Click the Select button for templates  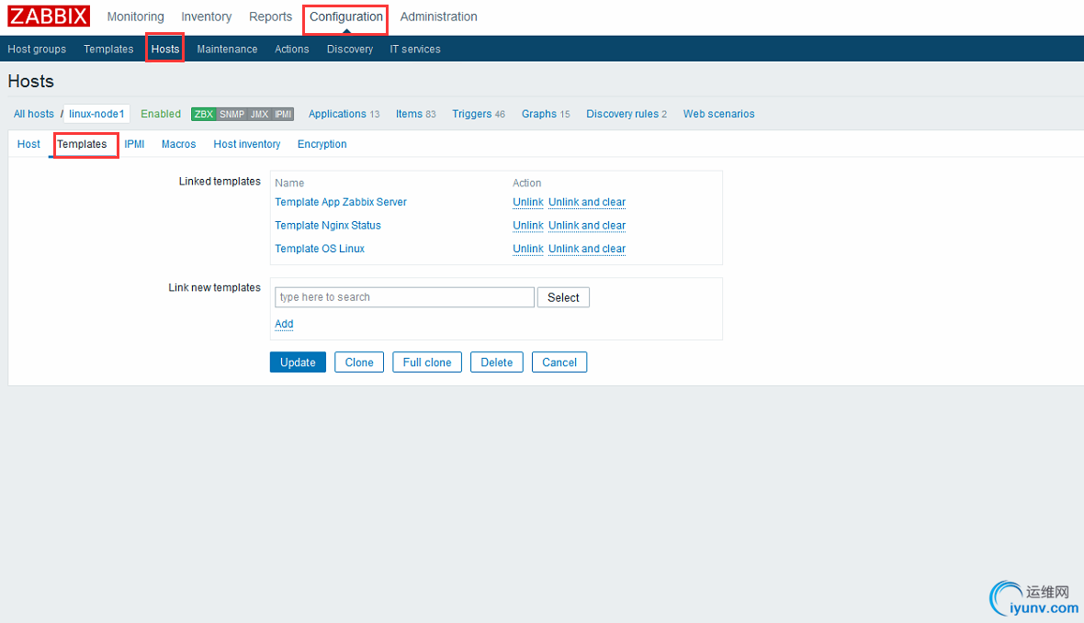click(563, 297)
